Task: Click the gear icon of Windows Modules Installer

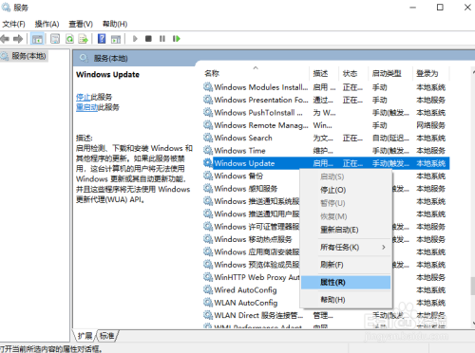Action: (208, 87)
